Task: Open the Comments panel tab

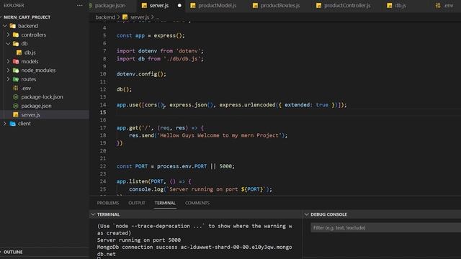Action: coord(197,203)
